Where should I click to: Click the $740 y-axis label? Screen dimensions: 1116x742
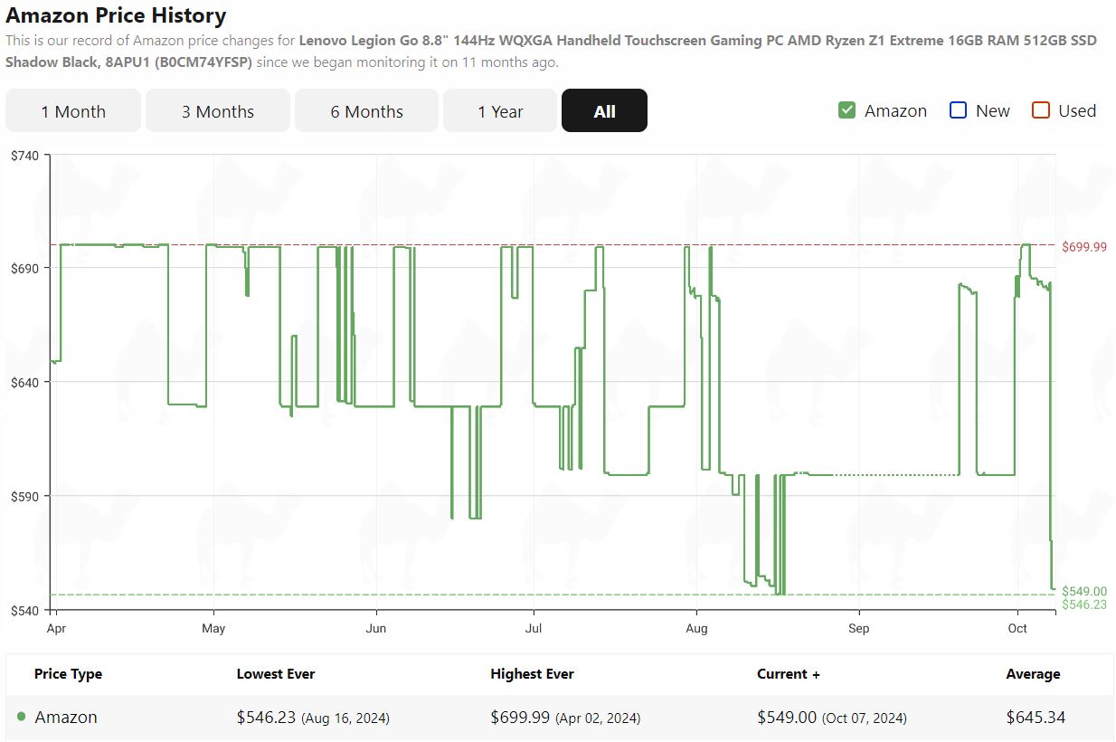pyautogui.click(x=24, y=156)
